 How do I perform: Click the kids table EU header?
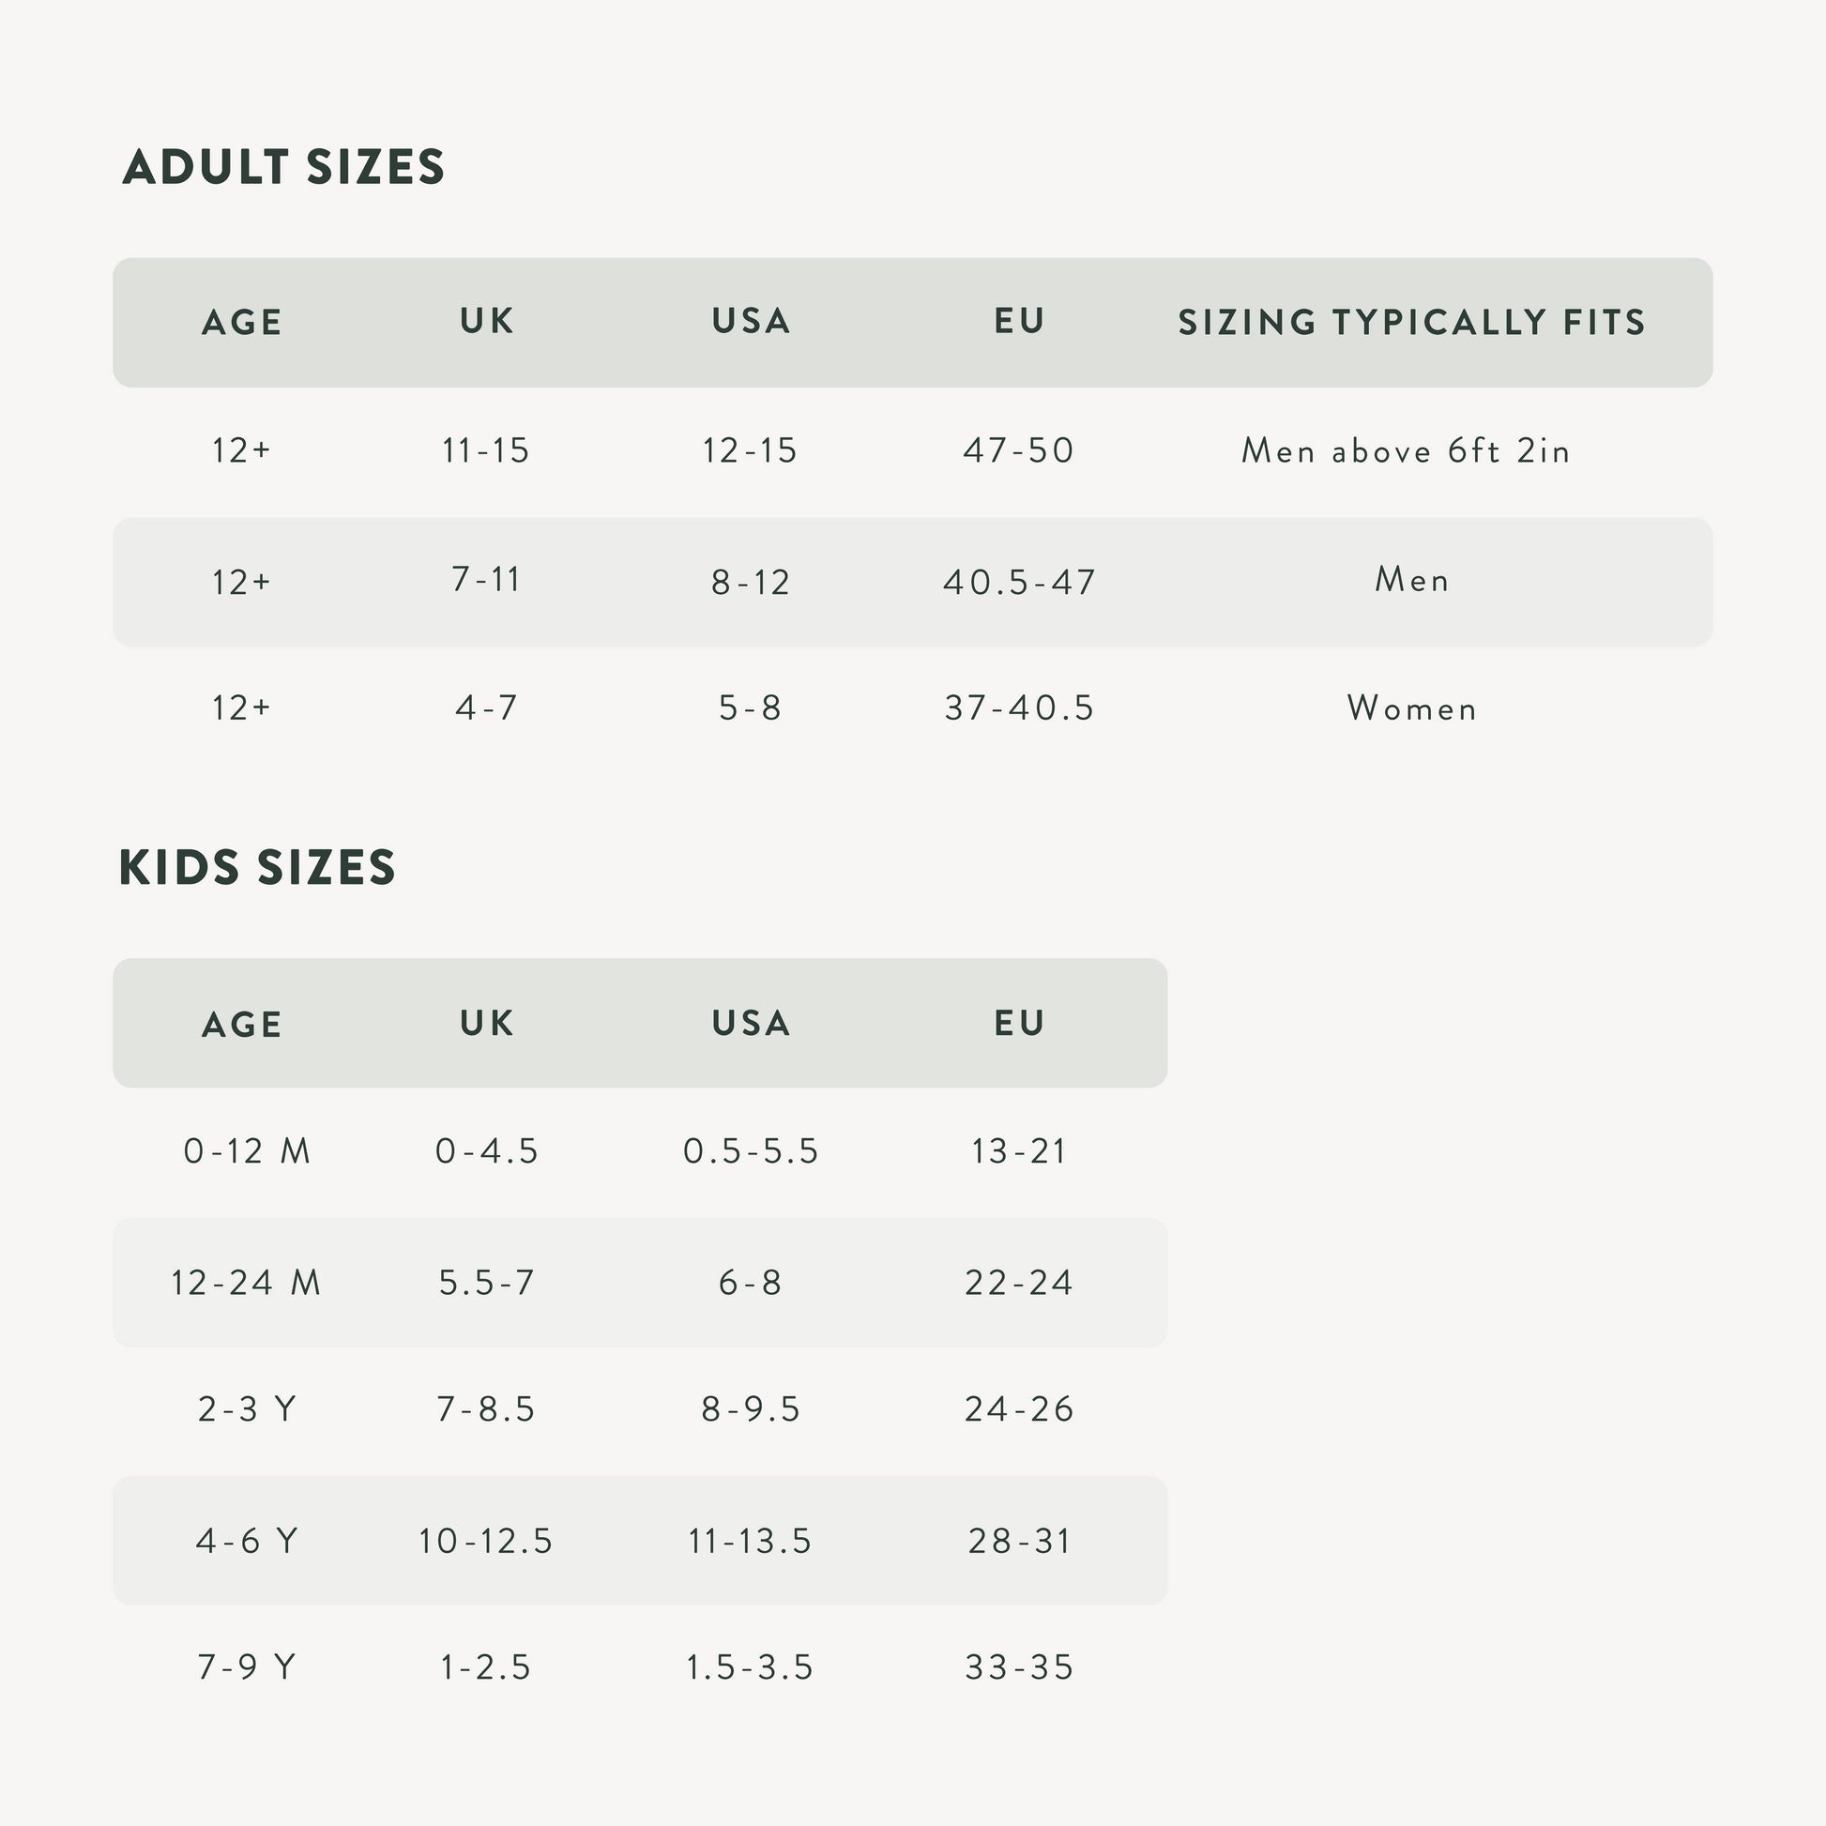point(1019,1023)
